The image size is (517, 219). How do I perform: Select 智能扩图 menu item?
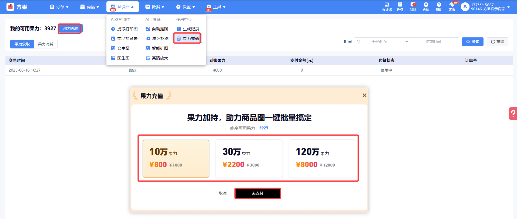coord(157,48)
